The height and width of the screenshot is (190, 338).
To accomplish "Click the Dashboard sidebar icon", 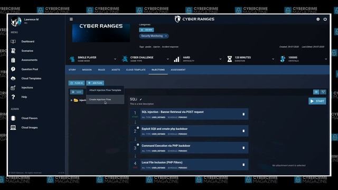I will tap(13, 41).
